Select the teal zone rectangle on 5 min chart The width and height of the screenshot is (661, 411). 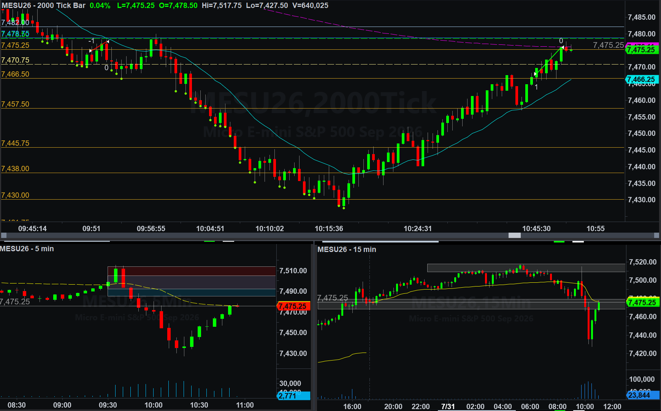tap(192, 293)
